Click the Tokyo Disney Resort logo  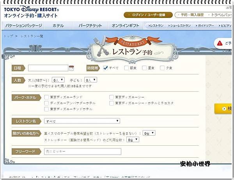(31, 9)
